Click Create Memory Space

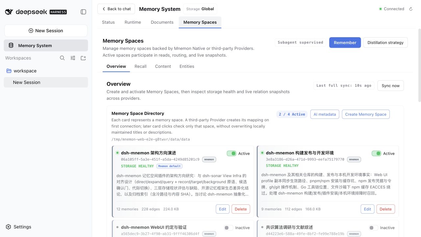click(x=366, y=114)
